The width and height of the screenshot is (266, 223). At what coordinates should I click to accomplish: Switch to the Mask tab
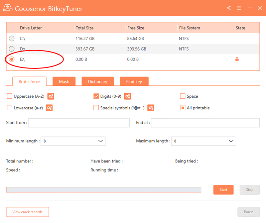[x=64, y=81]
